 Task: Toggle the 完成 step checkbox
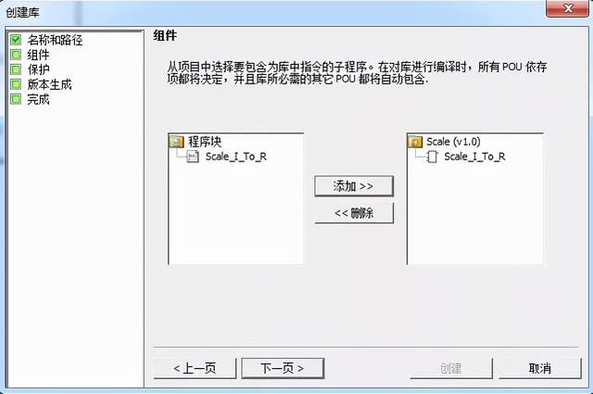pyautogui.click(x=16, y=99)
